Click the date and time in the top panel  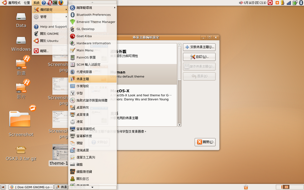(x=255, y=3)
